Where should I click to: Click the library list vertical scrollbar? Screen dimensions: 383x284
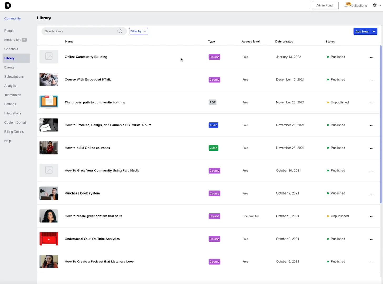(381, 124)
